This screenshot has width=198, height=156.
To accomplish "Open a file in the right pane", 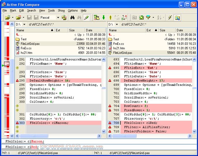I will coord(19,17).
